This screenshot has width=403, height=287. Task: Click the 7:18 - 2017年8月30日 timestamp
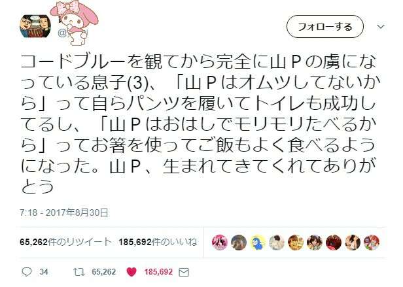(x=64, y=212)
